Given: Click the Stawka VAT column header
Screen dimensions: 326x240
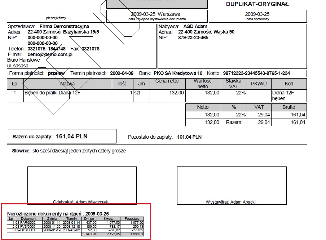Looking at the screenshot, I should click(233, 84).
